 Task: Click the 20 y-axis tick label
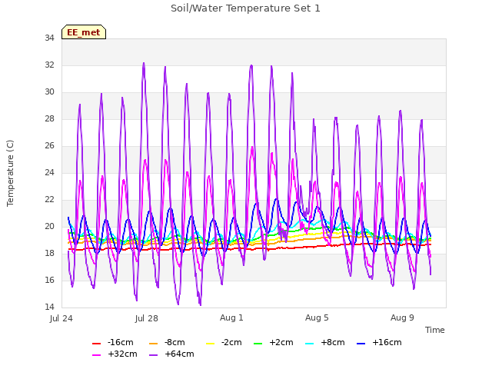[49, 226]
